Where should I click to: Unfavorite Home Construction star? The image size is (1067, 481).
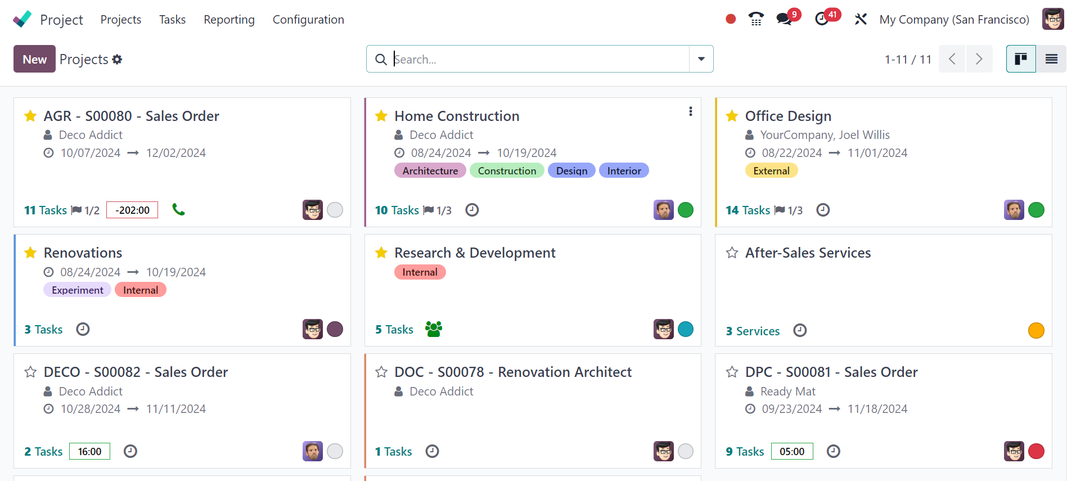[x=381, y=116]
